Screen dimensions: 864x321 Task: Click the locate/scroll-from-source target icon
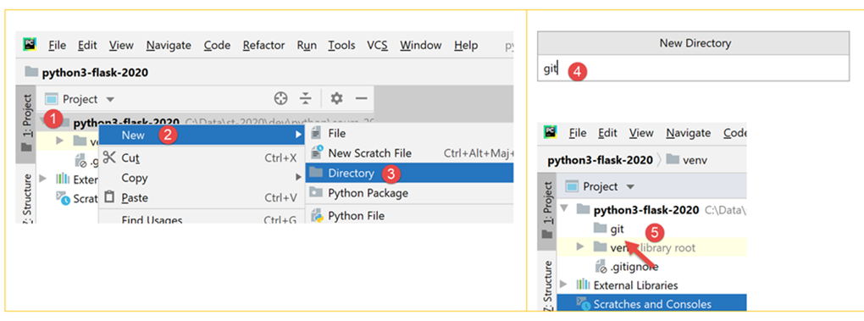pyautogui.click(x=281, y=98)
